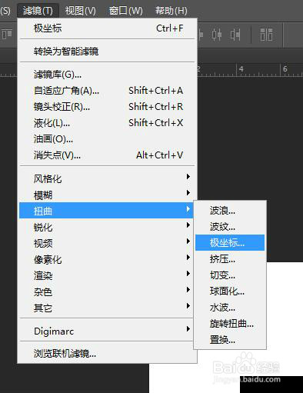
Task: Select 镜头校正(R)... entry
Action: coord(107,107)
